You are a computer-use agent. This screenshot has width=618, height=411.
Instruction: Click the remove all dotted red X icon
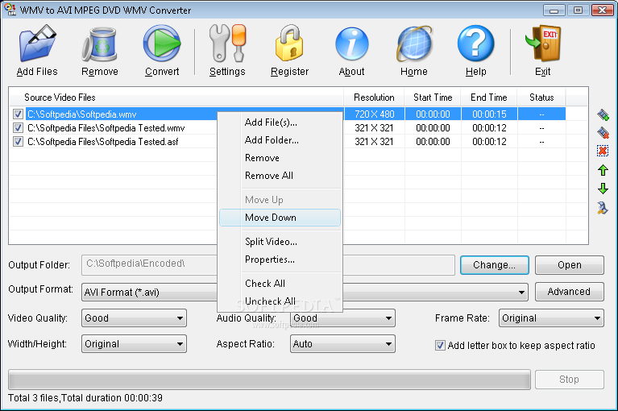pyautogui.click(x=603, y=151)
